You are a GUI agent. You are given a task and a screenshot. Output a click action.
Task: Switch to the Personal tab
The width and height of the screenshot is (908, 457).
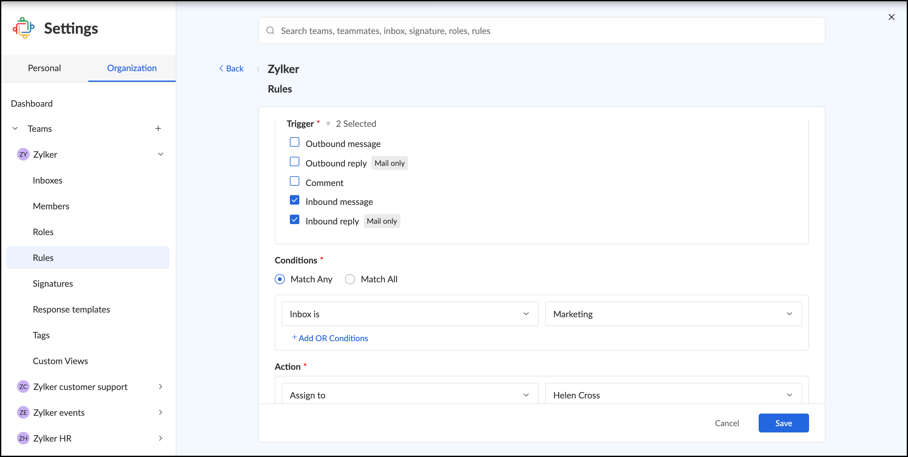click(44, 68)
